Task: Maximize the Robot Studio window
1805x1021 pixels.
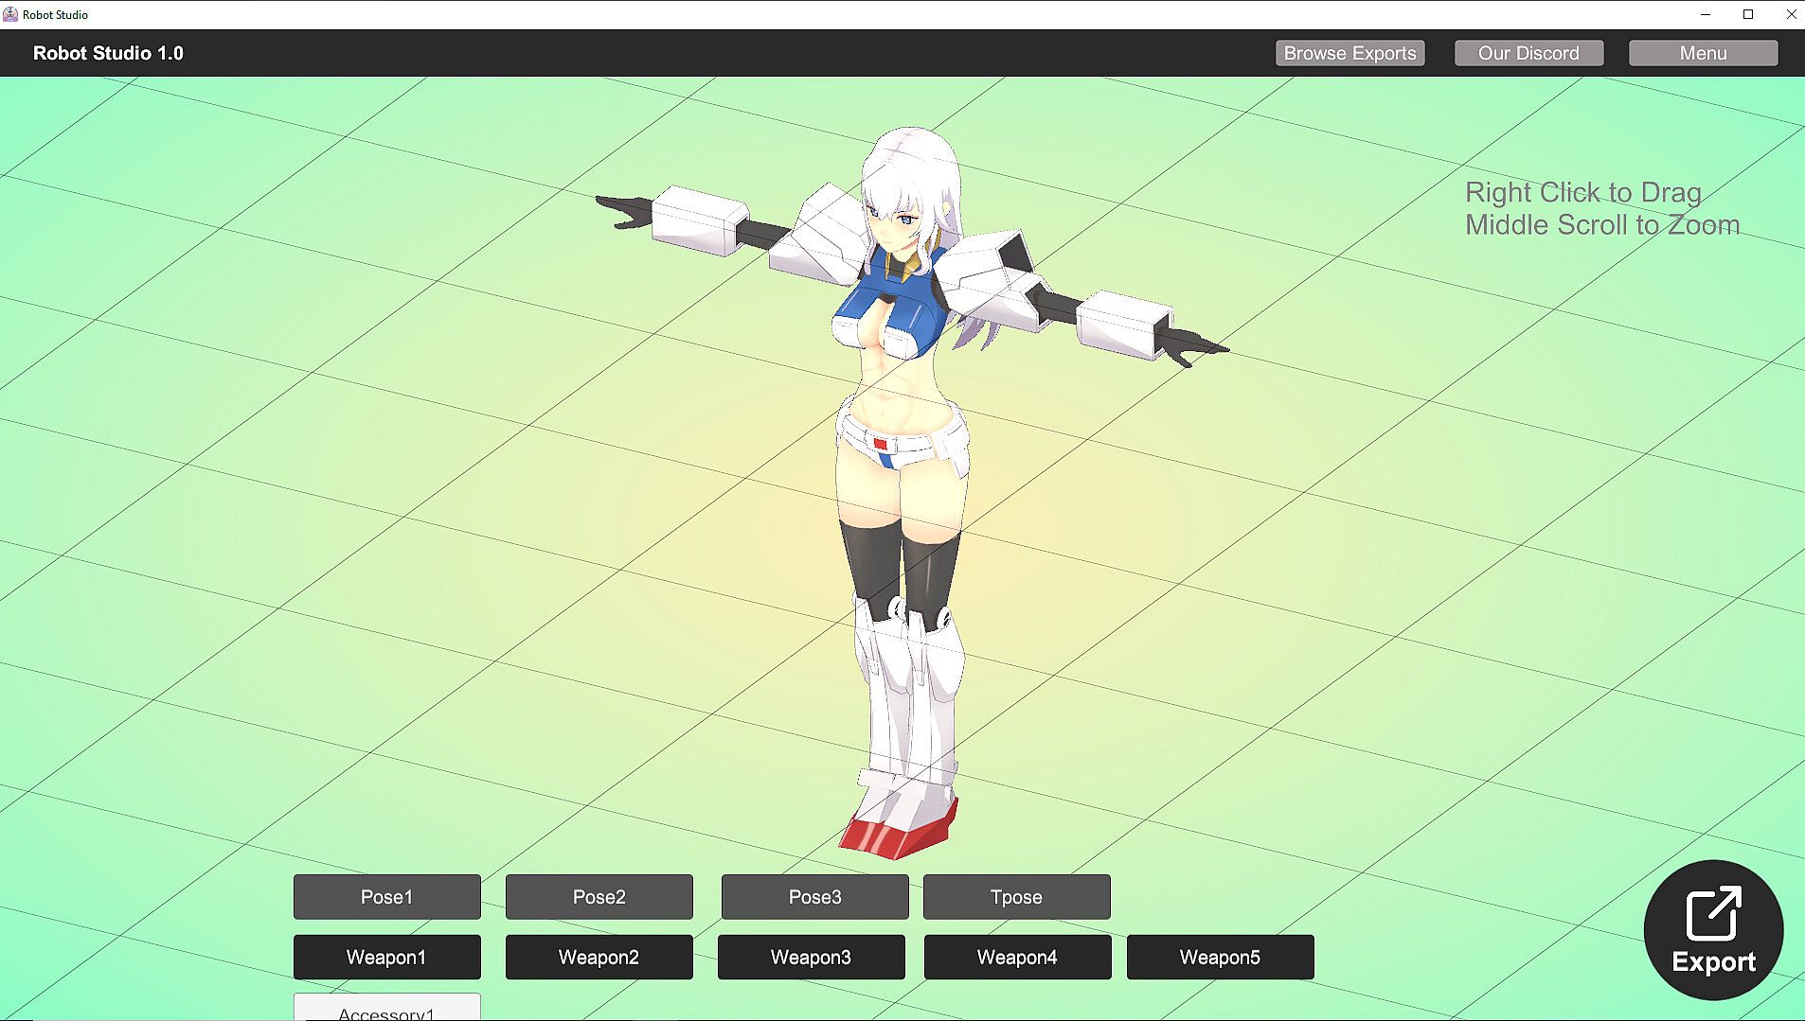Action: click(x=1748, y=14)
